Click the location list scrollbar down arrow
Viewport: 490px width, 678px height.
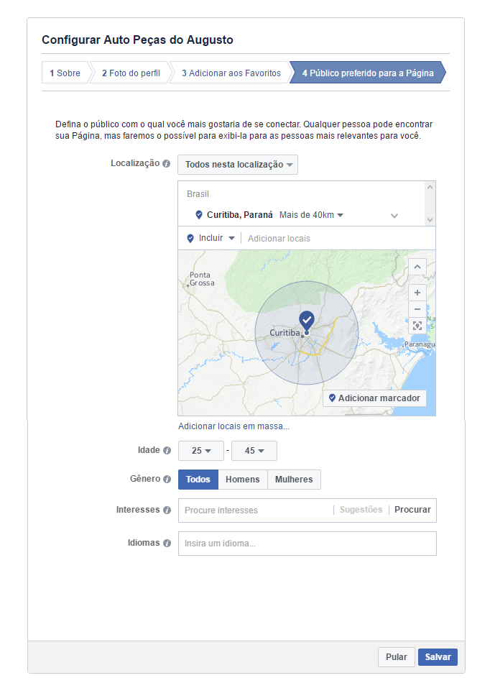pos(430,220)
